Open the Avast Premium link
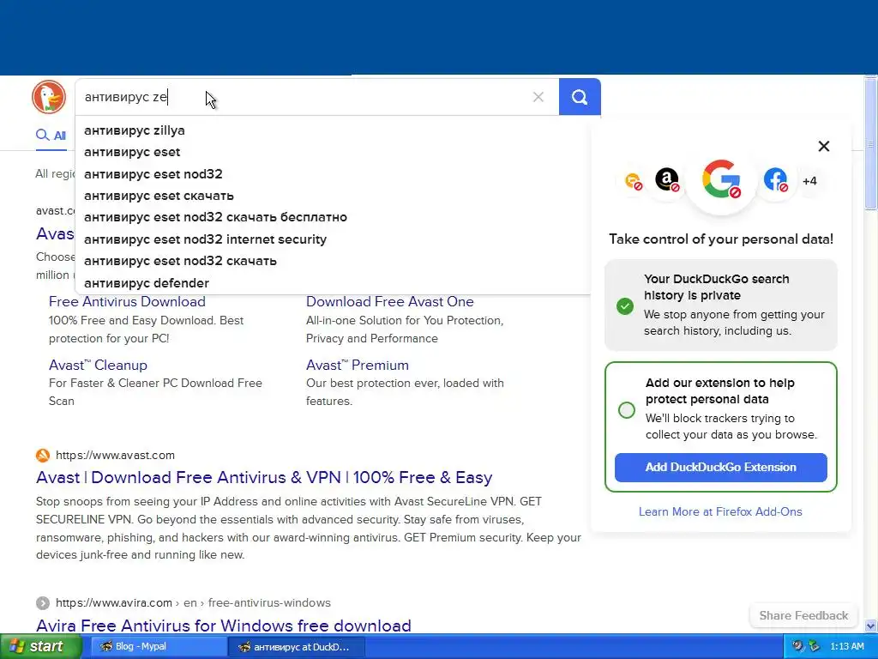Image resolution: width=878 pixels, height=659 pixels. (358, 365)
